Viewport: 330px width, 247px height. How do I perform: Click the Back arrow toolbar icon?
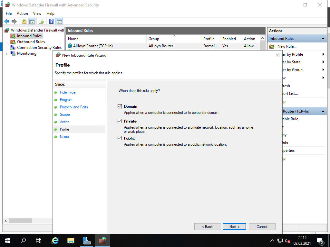pyautogui.click(x=6, y=22)
